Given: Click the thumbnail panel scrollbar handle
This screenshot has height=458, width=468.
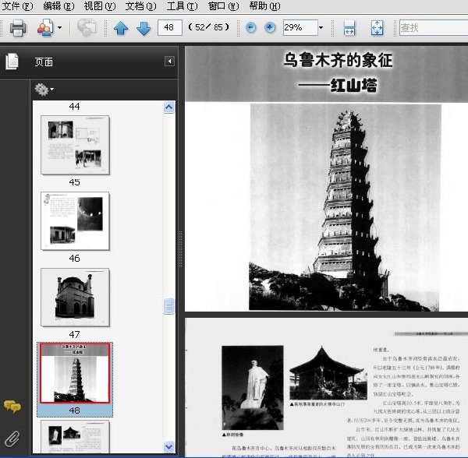Looking at the screenshot, I should [168, 306].
